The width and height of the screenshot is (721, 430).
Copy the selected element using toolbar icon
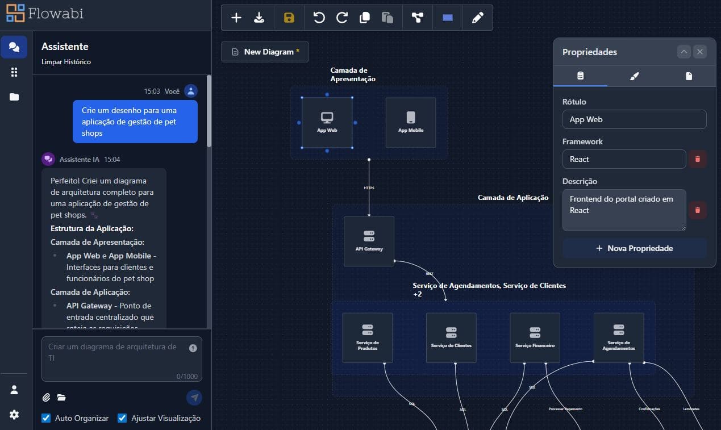click(x=365, y=18)
